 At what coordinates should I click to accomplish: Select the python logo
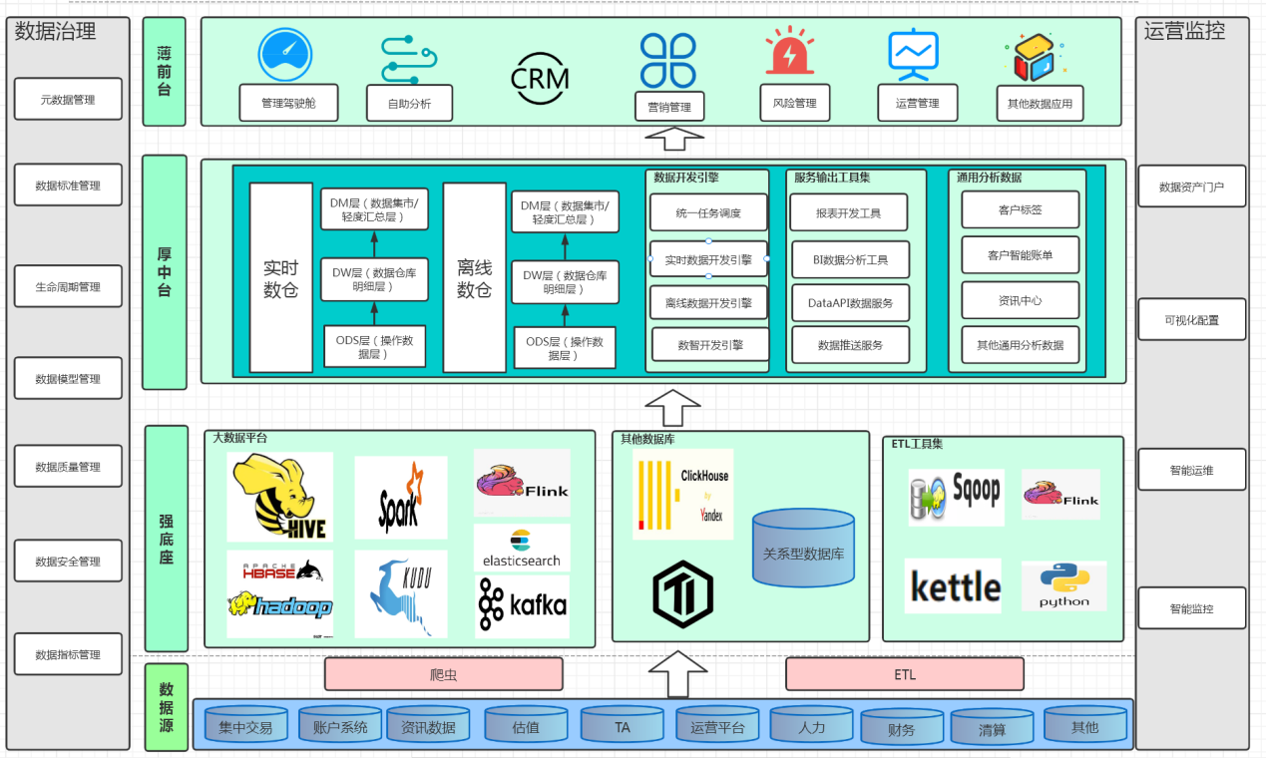coord(1063,586)
